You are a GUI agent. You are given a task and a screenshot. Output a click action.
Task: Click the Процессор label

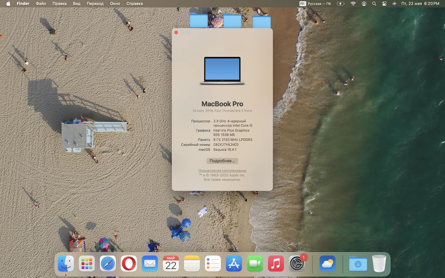click(201, 121)
